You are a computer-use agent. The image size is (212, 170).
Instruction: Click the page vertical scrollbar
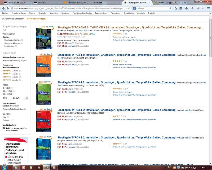(x=210, y=38)
